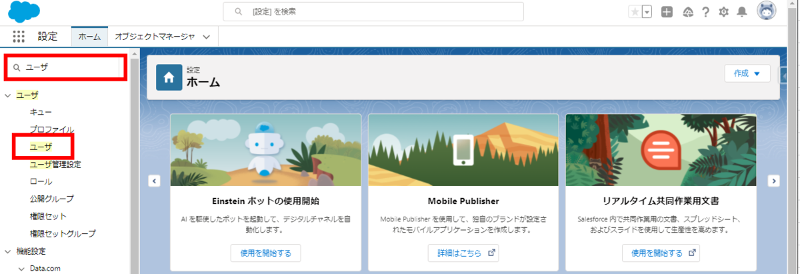The height and width of the screenshot is (274, 800).
Task: Click in the [設定] を検索 global search box
Action: click(373, 11)
